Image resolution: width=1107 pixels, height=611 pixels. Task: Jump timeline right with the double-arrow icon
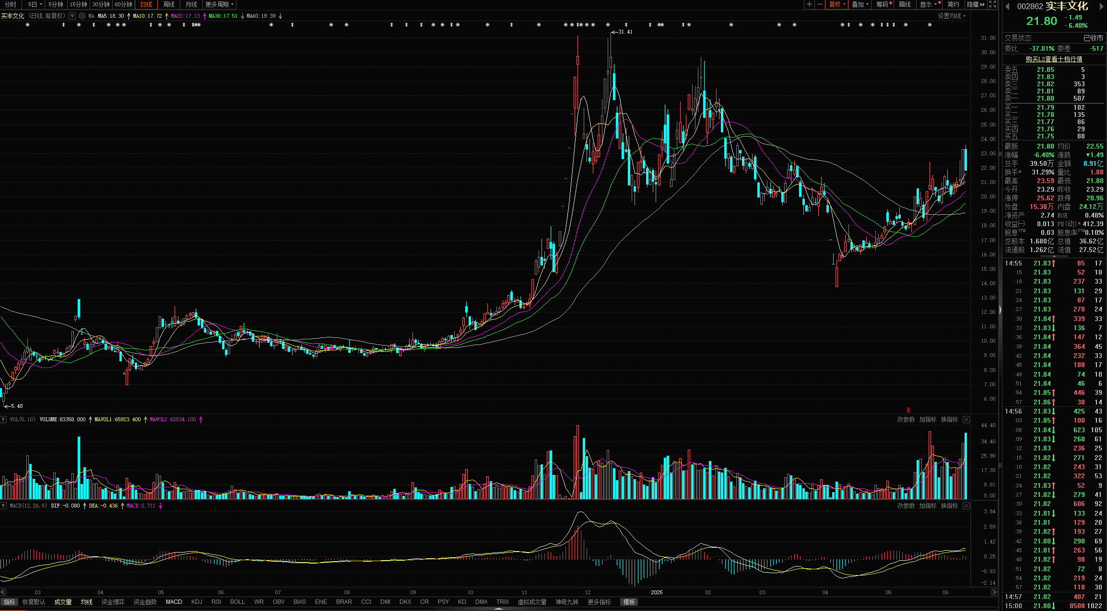click(994, 592)
